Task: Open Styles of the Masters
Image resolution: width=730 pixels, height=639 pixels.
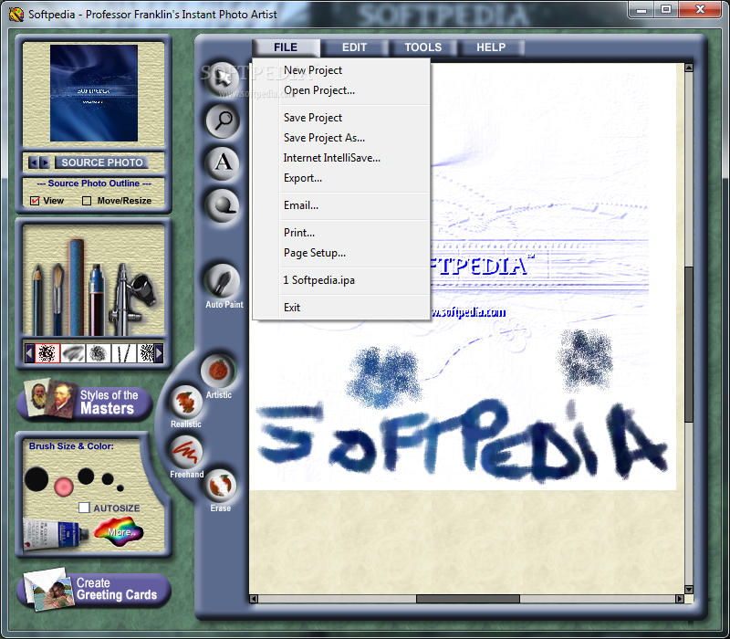Action: 85,401
